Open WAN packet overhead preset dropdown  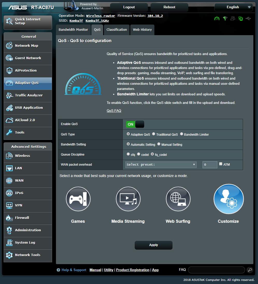(161, 165)
